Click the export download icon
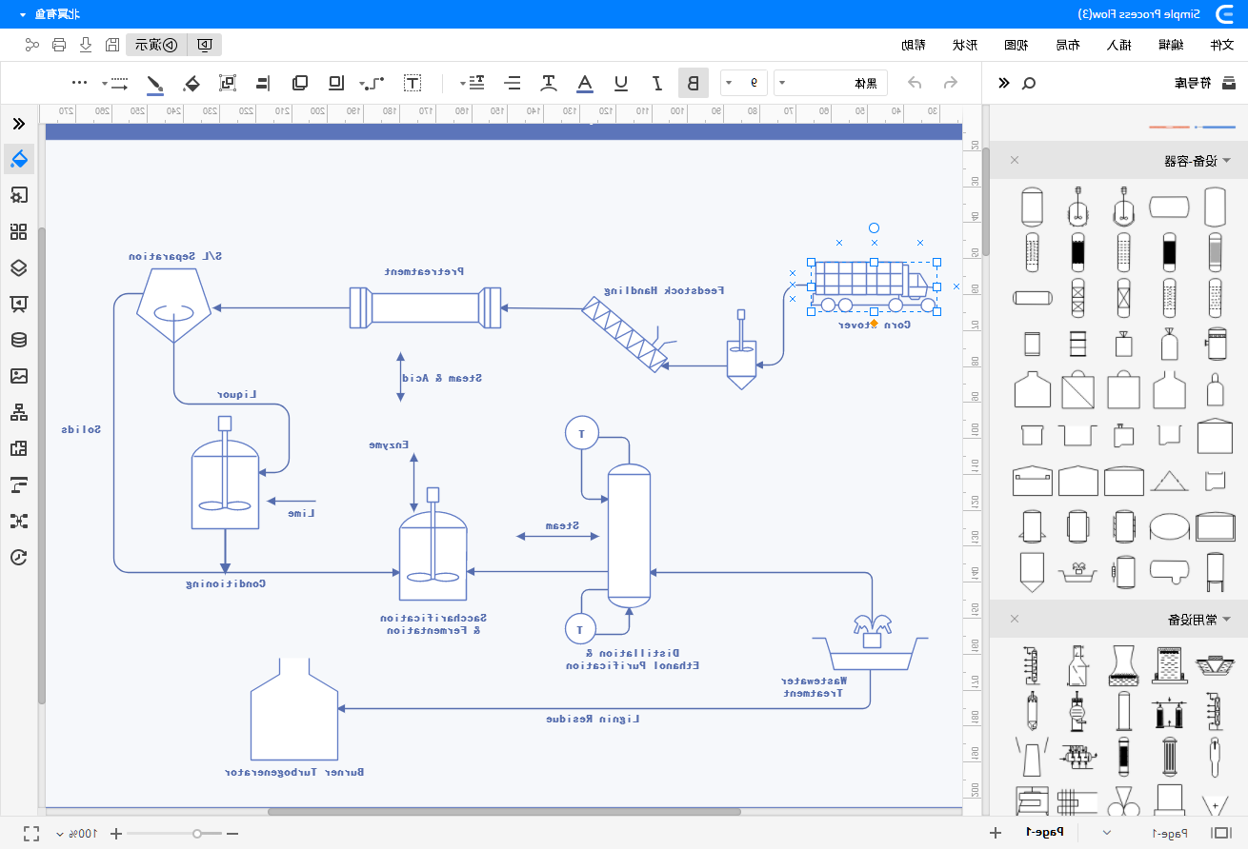The image size is (1248, 849). (86, 45)
